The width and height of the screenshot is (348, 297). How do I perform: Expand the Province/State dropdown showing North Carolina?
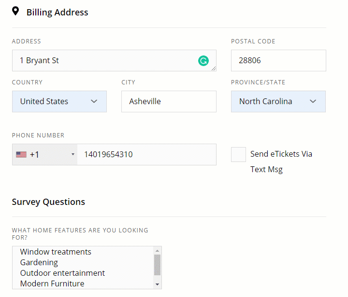click(x=278, y=102)
